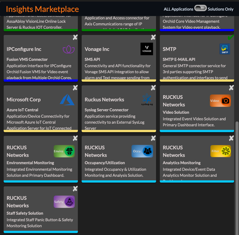The image size is (239, 235).
Task: Toggle ALL Applications / Solutions Only switch
Action: 200,8
